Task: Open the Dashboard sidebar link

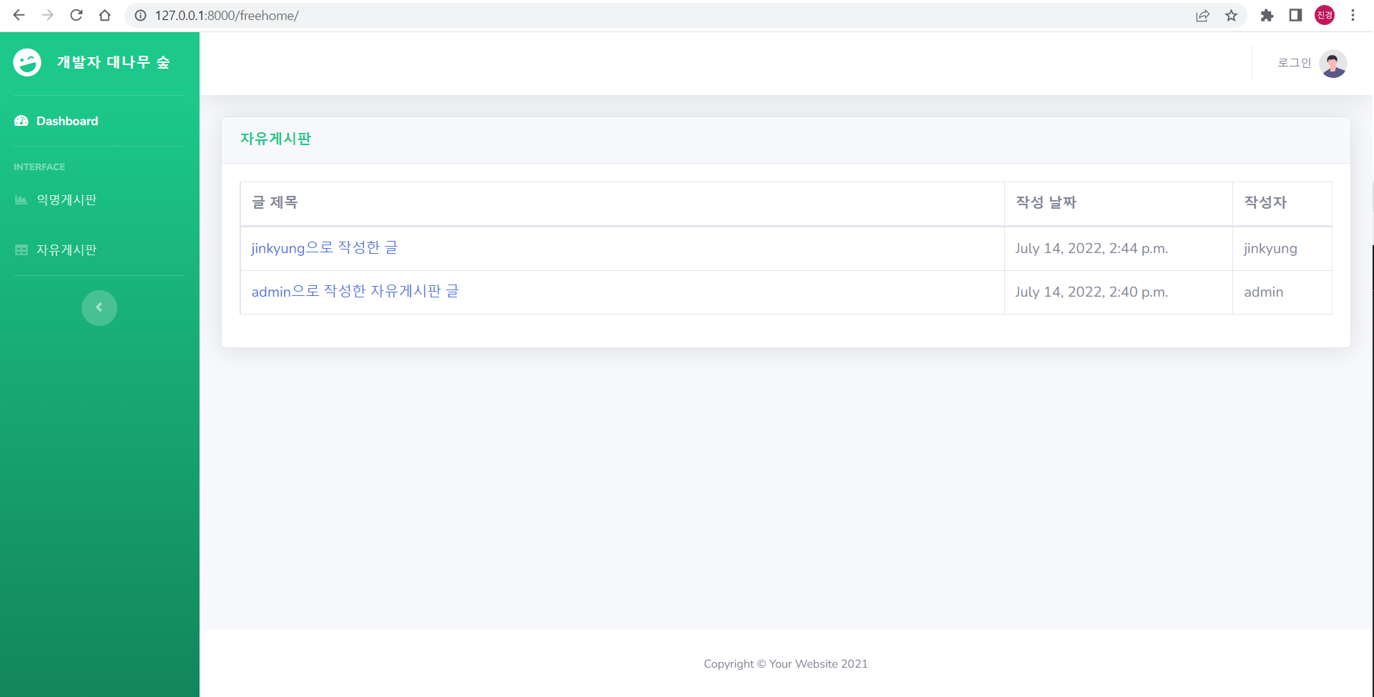Action: 67,121
